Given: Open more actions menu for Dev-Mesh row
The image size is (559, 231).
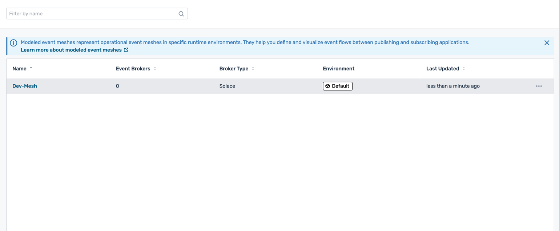Looking at the screenshot, I should tap(539, 86).
